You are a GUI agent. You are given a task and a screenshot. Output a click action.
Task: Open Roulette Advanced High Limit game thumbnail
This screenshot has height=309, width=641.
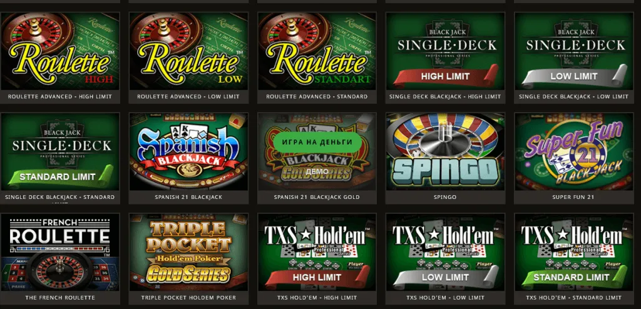60,51
